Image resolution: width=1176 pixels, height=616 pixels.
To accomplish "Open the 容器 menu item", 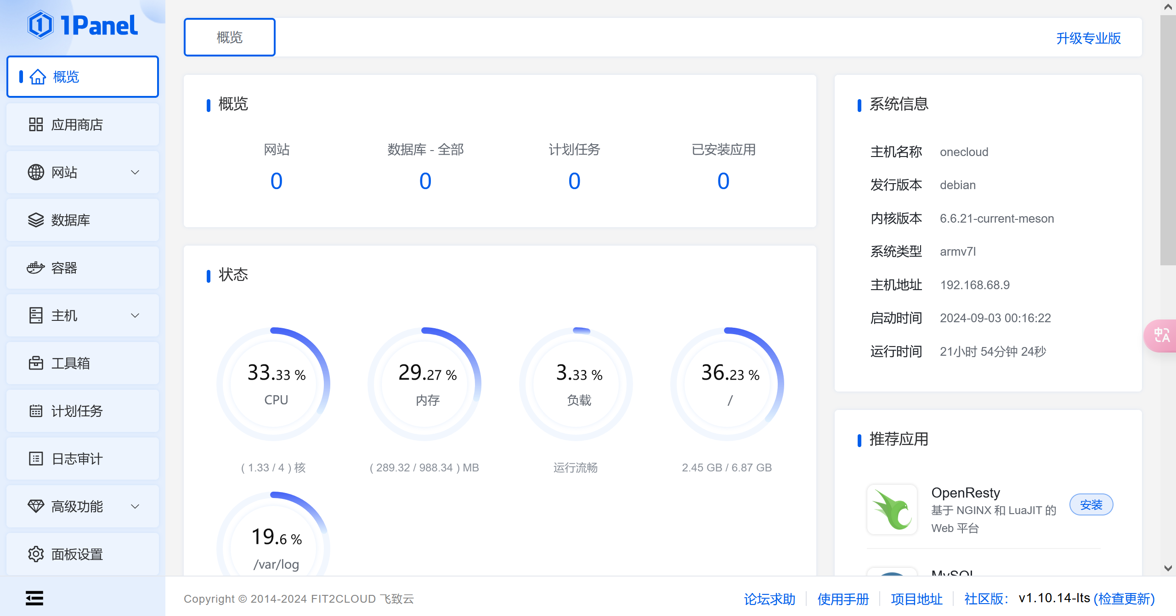I will click(83, 268).
